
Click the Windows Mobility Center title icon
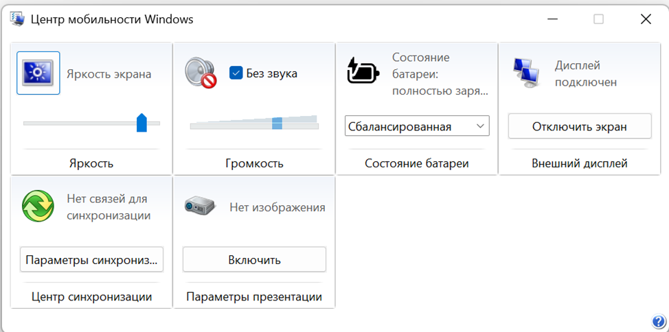tap(17, 19)
